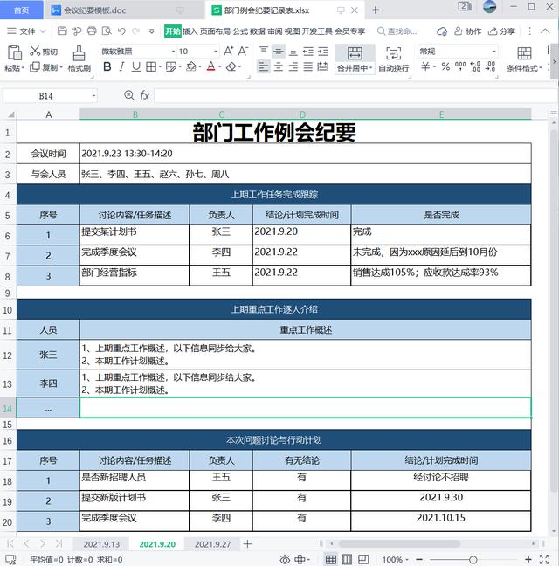Image resolution: width=559 pixels, height=566 pixels.
Task: Go to the 首页 home tab
Action: click(21, 10)
